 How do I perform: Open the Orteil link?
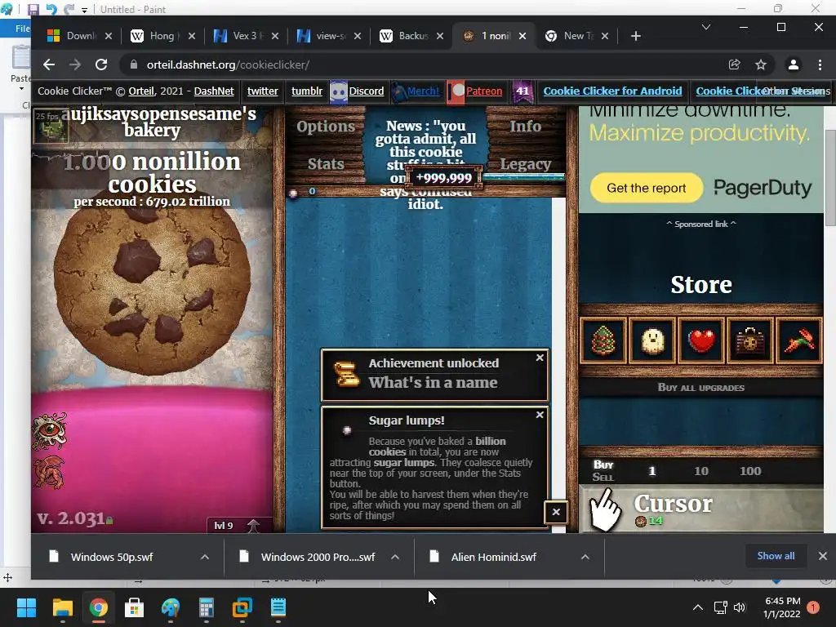[x=141, y=91]
